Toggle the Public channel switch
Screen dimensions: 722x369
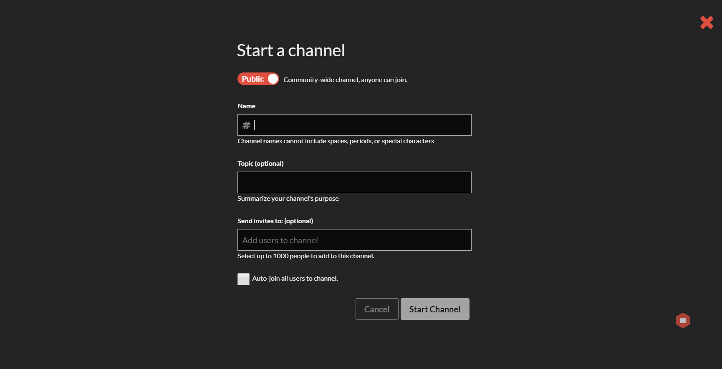(x=258, y=79)
